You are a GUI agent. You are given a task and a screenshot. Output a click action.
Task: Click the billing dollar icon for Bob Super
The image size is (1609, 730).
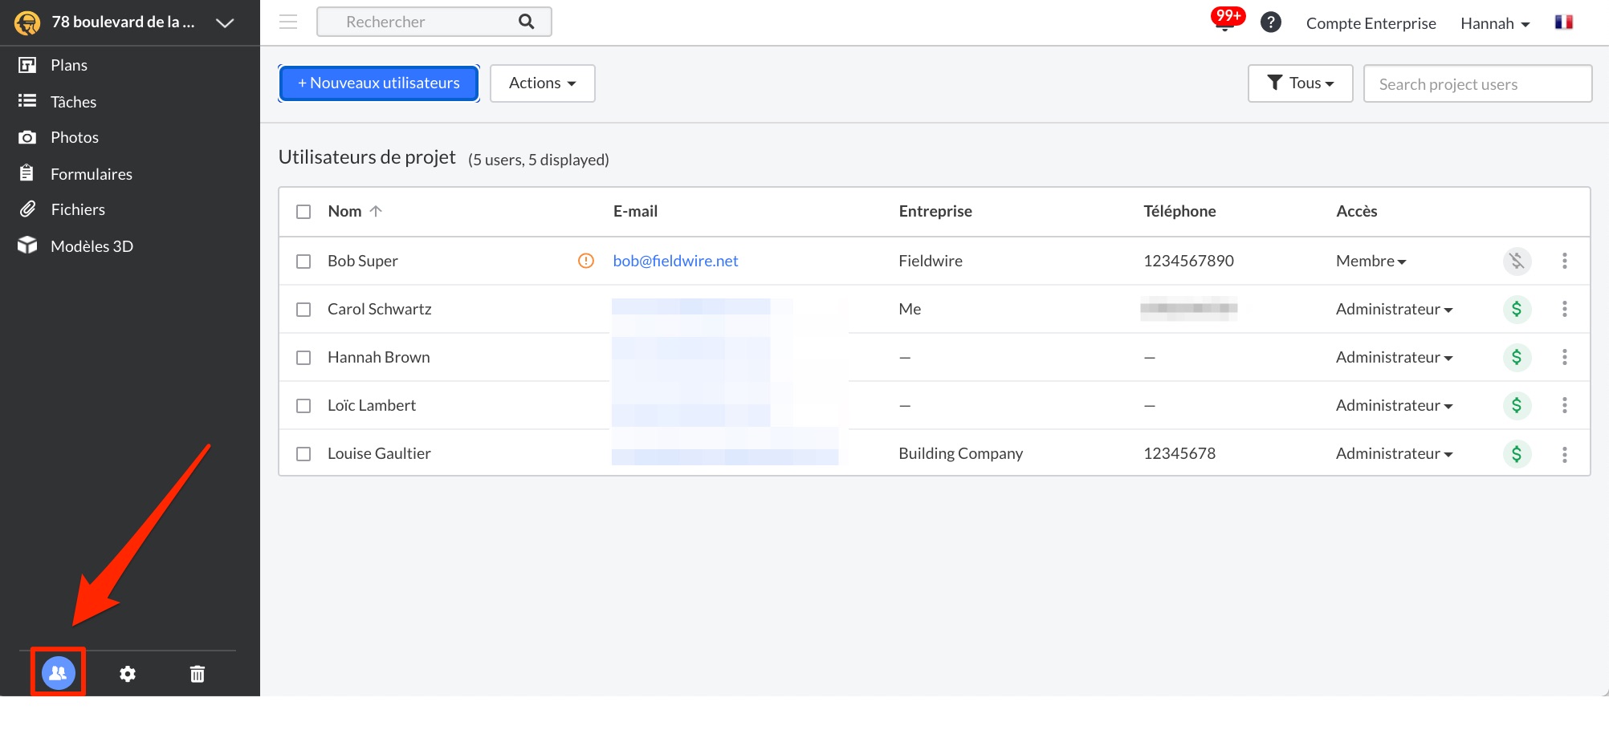[x=1517, y=261]
